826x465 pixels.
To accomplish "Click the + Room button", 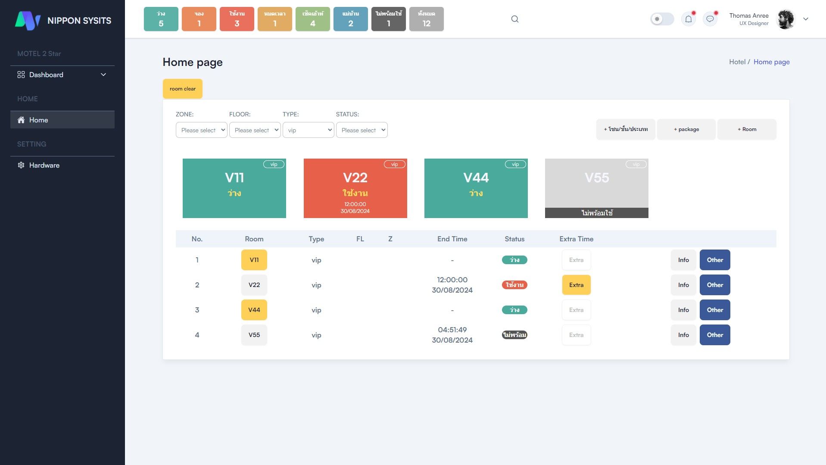I will tap(746, 129).
